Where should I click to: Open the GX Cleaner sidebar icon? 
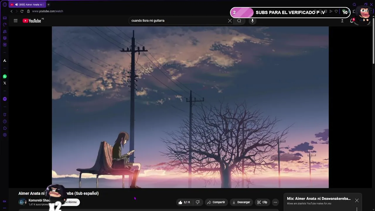(5, 32)
